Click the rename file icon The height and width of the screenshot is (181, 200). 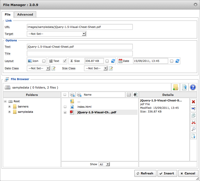193,109
